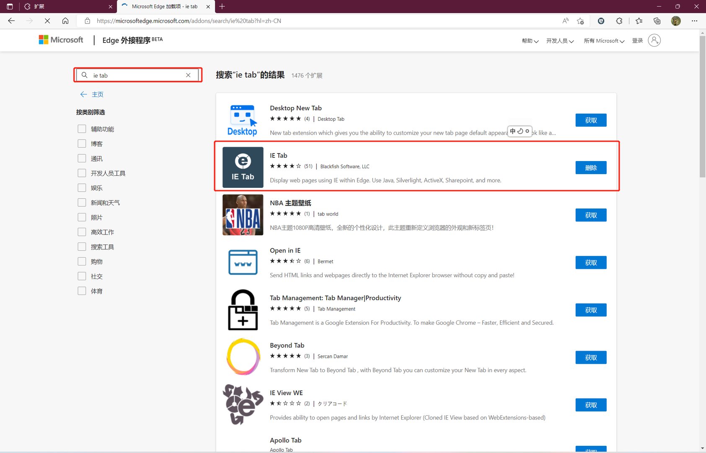Viewport: 706px width, 453px height.
Task: Click the Tab Management padlock icon
Action: tap(243, 310)
